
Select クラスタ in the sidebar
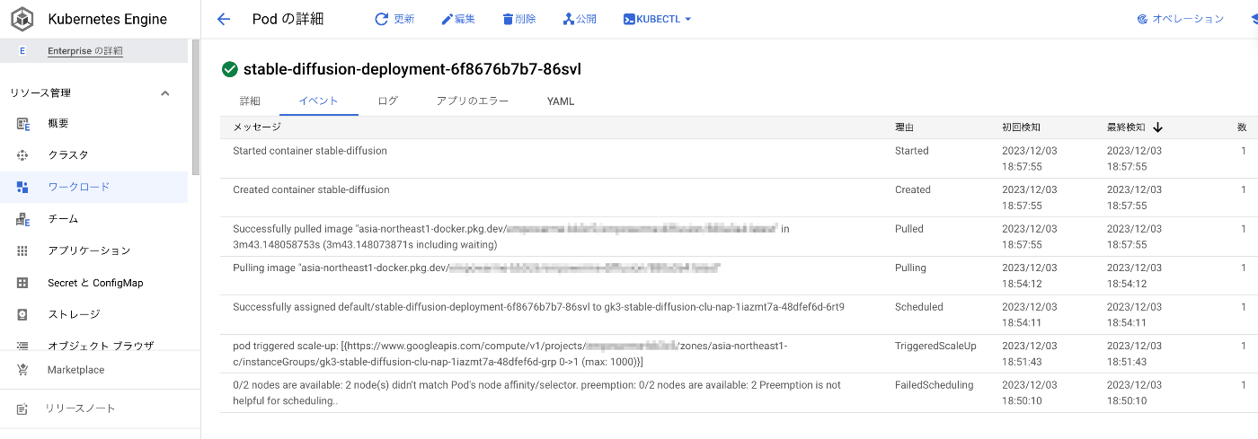[68, 155]
